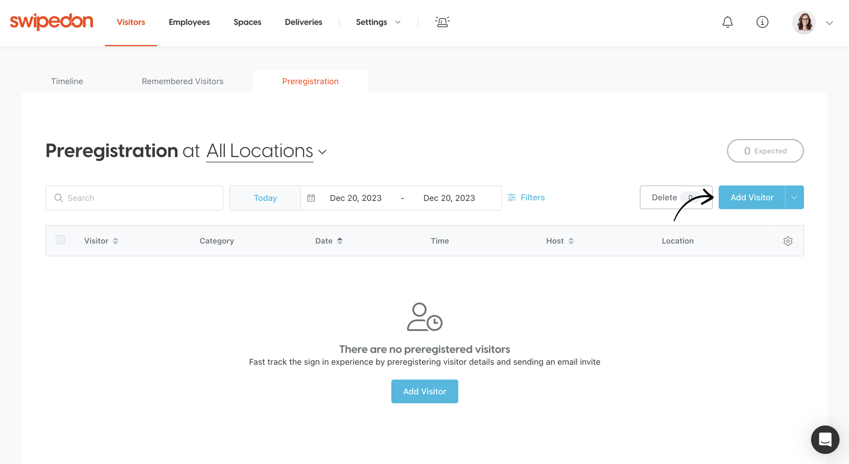Click the blue Add Visitor button
The image size is (849, 464).
752,197
